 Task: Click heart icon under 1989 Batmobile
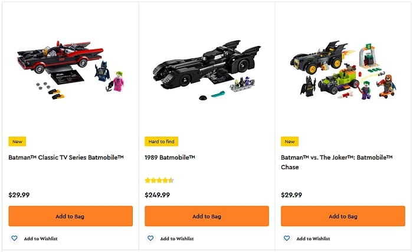click(150, 238)
